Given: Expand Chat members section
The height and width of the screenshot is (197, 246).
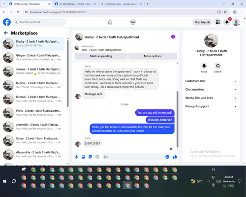Looking at the screenshot, I should click(211, 90).
